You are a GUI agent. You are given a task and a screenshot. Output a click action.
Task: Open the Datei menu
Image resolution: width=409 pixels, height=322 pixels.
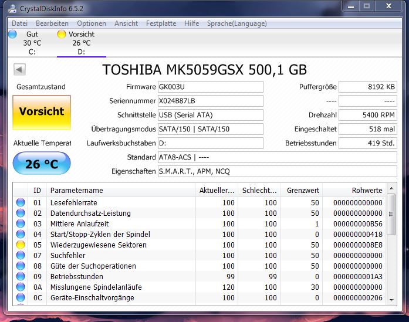[19, 23]
